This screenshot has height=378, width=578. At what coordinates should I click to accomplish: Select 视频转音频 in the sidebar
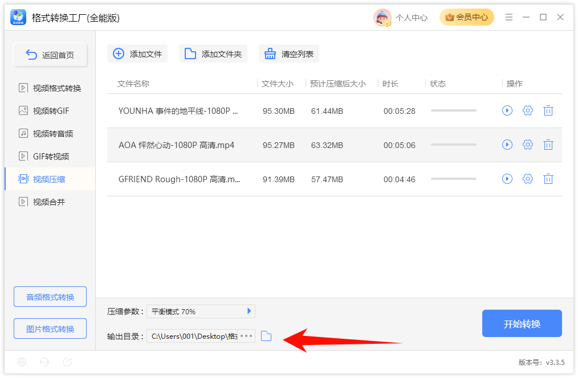[50, 134]
